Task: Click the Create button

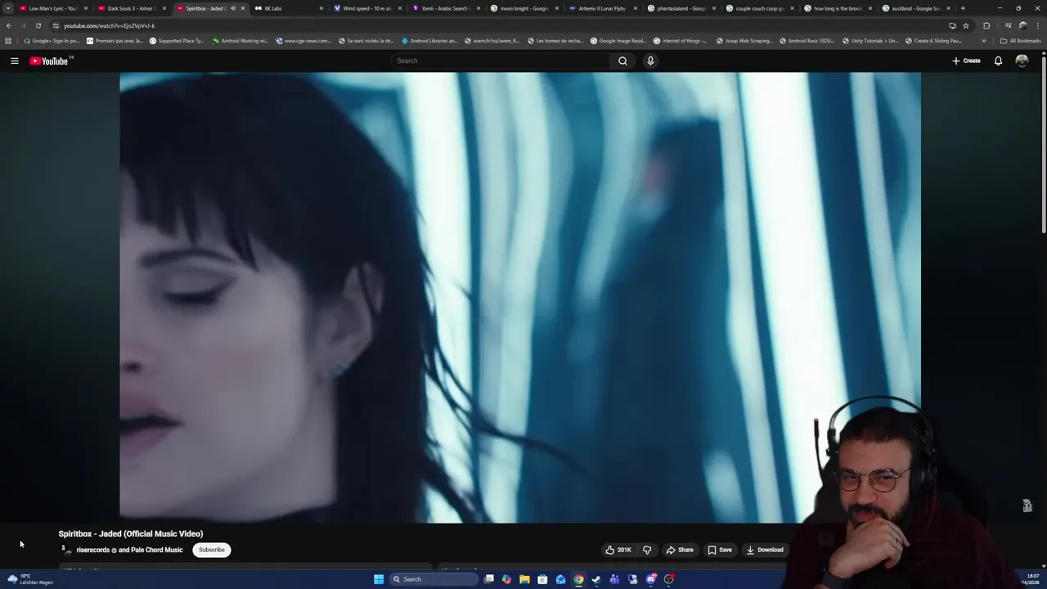Action: tap(966, 61)
